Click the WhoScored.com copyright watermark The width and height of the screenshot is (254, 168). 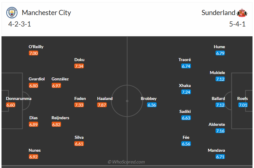click(x=126, y=162)
